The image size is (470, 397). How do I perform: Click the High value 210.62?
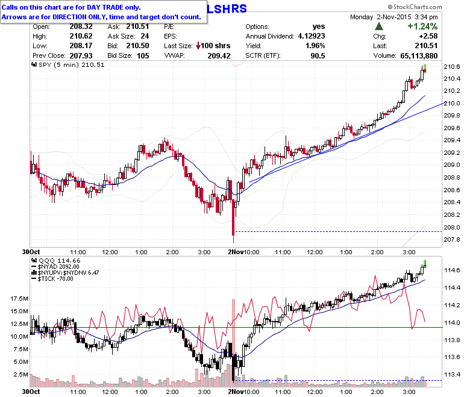(x=81, y=36)
